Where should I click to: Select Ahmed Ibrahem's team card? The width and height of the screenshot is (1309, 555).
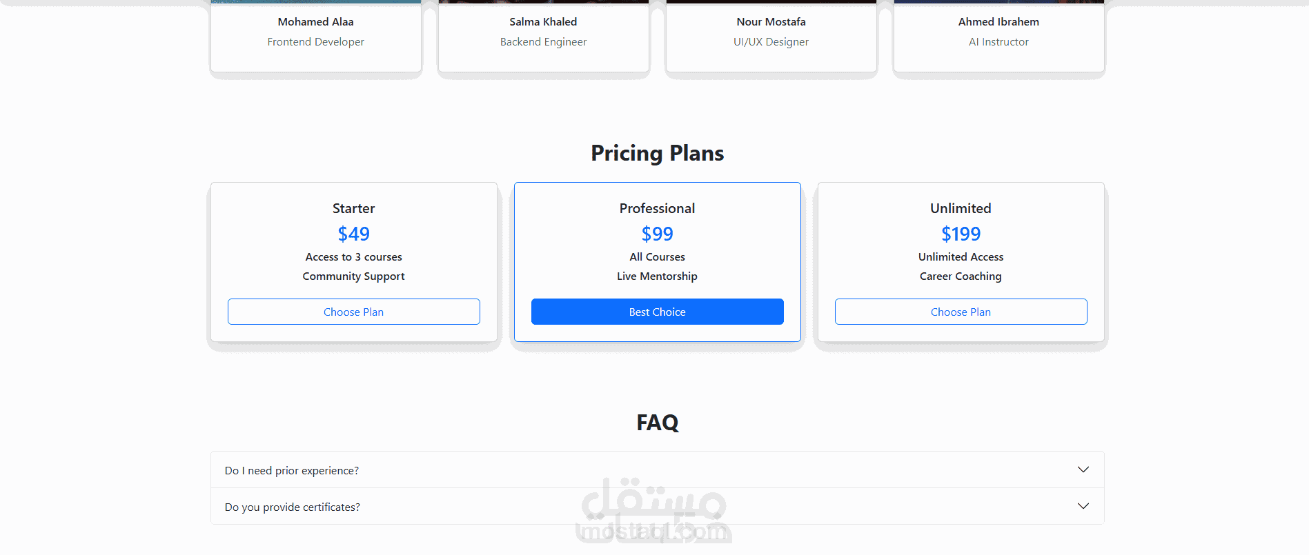click(998, 36)
